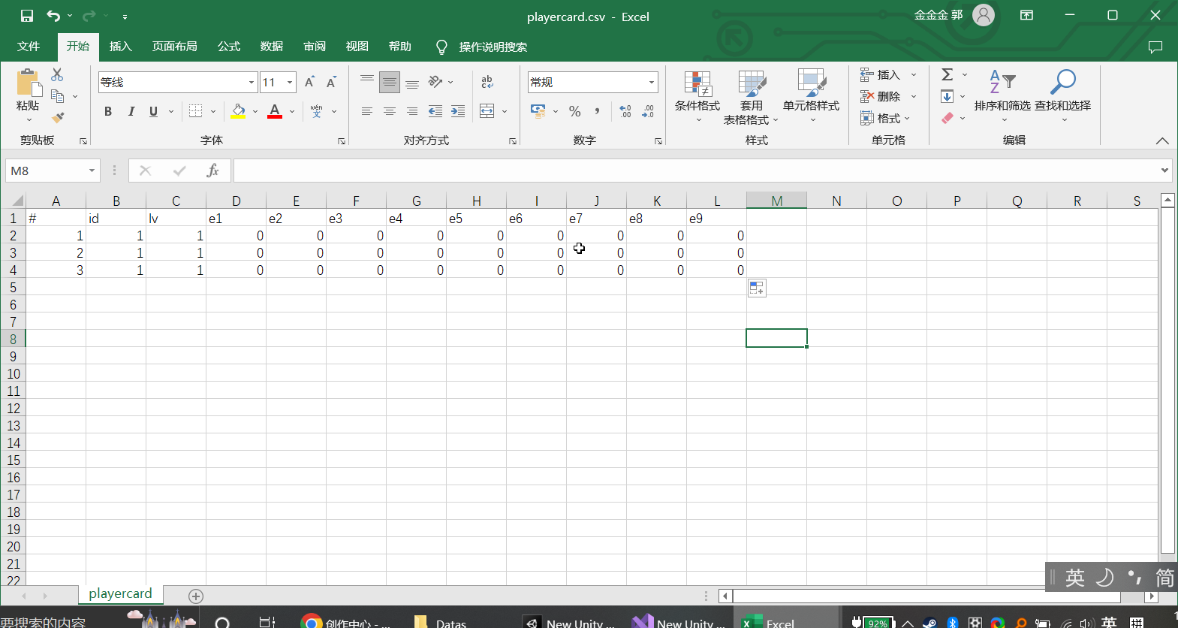Screen dimensions: 1178x628
Task: Toggle align text left
Action: 367,111
